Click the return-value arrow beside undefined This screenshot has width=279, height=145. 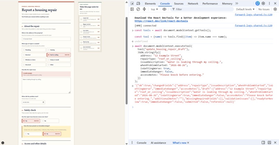point(133,41)
